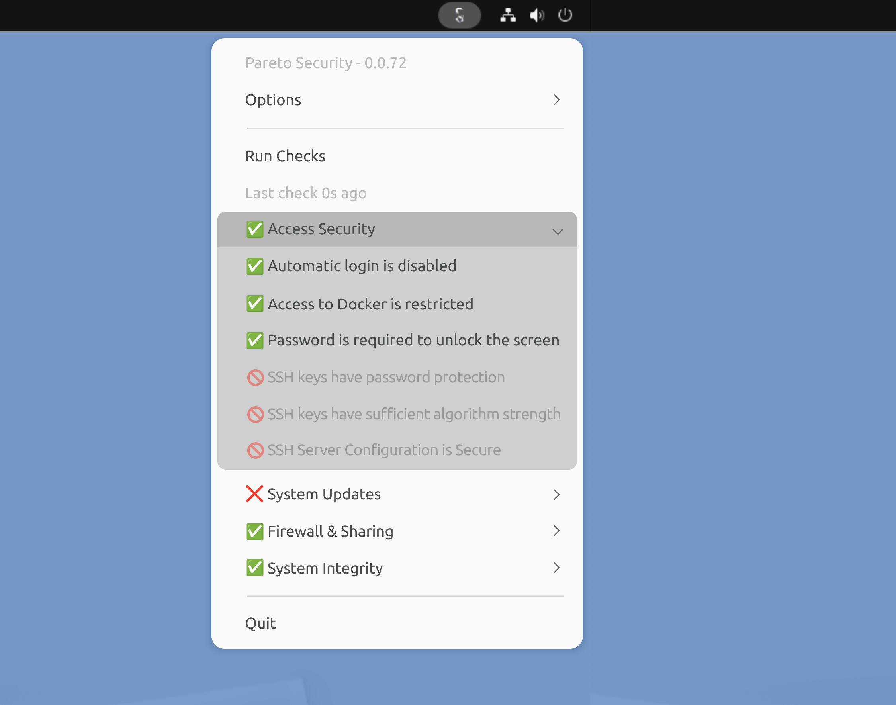
Task: Click SSH keys have password protection entry
Action: [x=386, y=377]
